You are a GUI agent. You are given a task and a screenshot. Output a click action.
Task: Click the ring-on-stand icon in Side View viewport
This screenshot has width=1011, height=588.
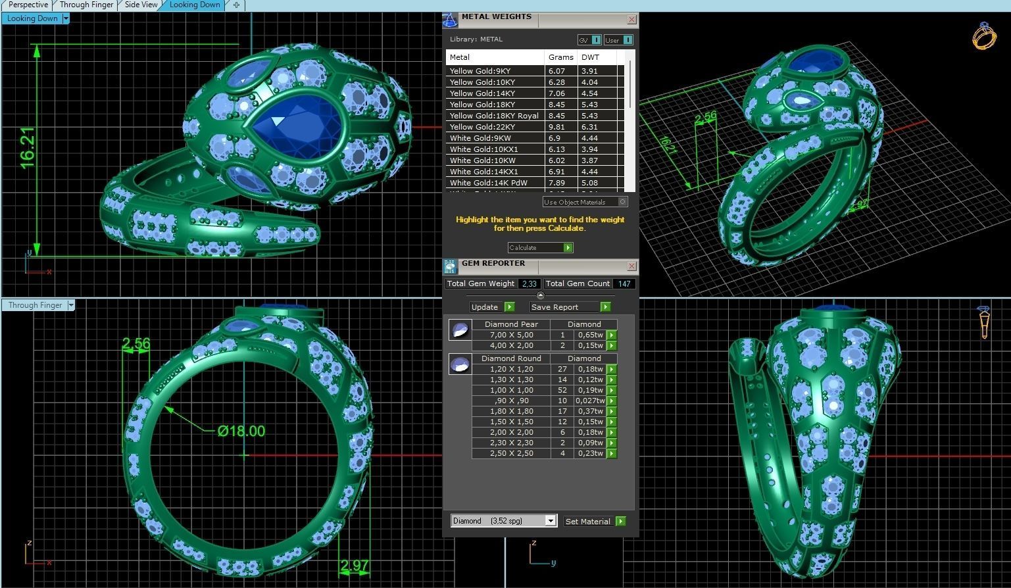984,322
